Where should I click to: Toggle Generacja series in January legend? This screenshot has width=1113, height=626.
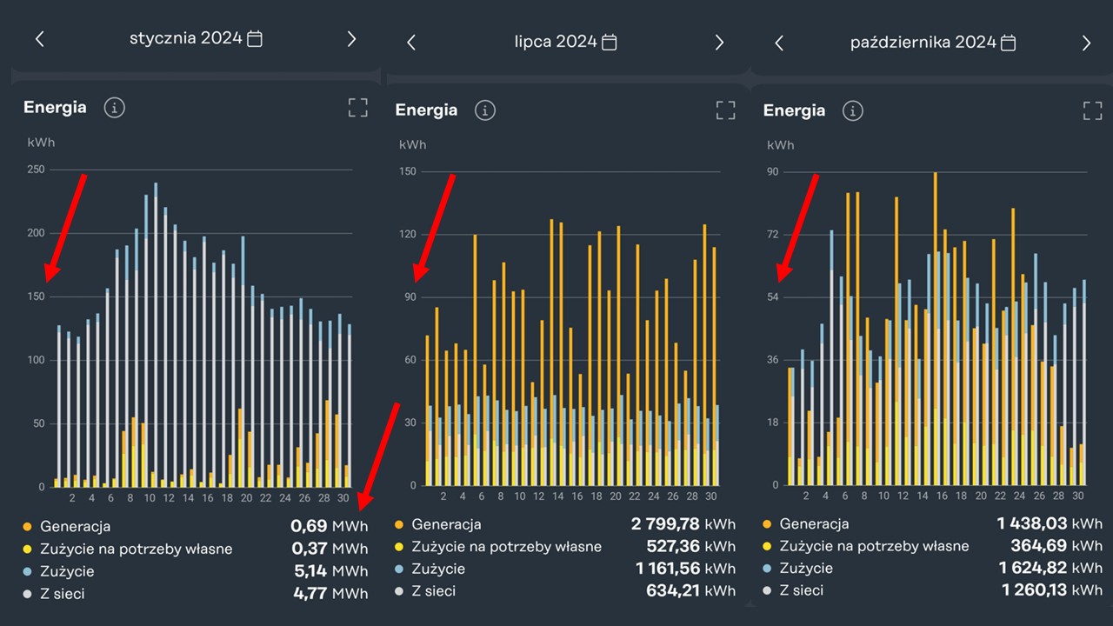[75, 527]
